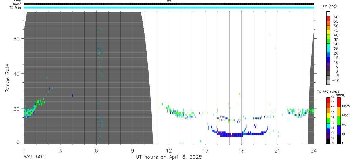Screen dimensions: 353x163
Task: Click the 'ELEV (deg)' colorbar title
Action: pos(328,6)
